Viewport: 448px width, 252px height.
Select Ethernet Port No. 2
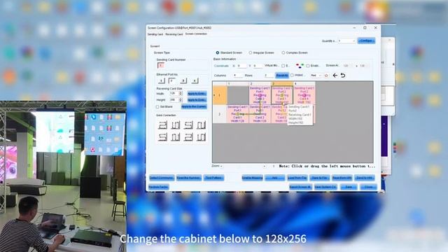(172, 81)
